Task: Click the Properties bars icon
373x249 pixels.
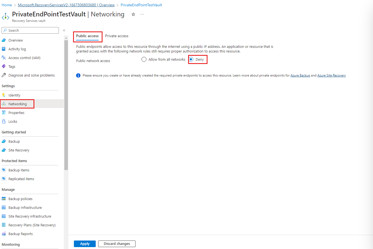Action: click(4, 113)
